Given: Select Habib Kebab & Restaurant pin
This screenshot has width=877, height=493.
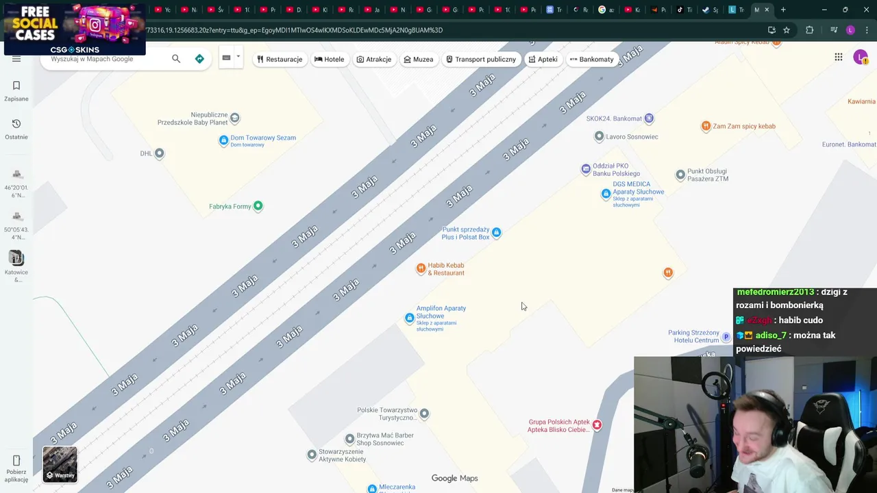Looking at the screenshot, I should click(x=421, y=269).
